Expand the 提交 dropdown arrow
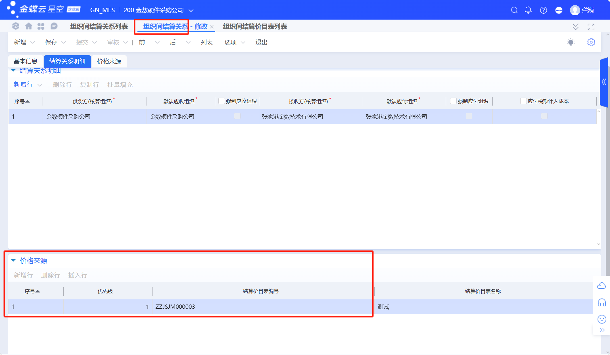610x355 pixels. pyautogui.click(x=95, y=43)
